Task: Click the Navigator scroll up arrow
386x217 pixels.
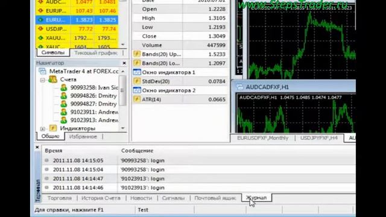Action: (123, 71)
